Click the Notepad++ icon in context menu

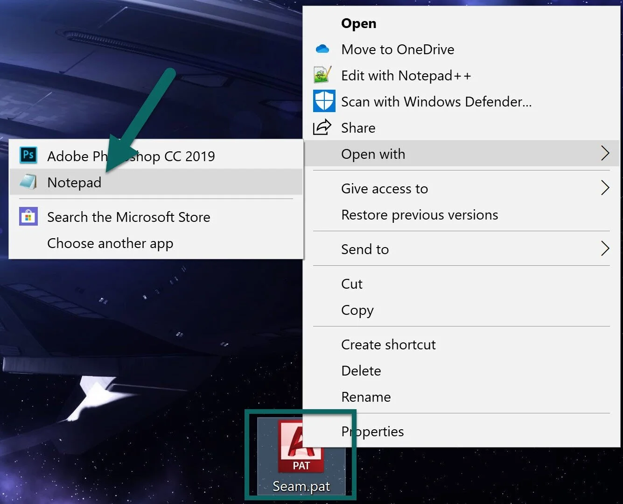coord(323,75)
